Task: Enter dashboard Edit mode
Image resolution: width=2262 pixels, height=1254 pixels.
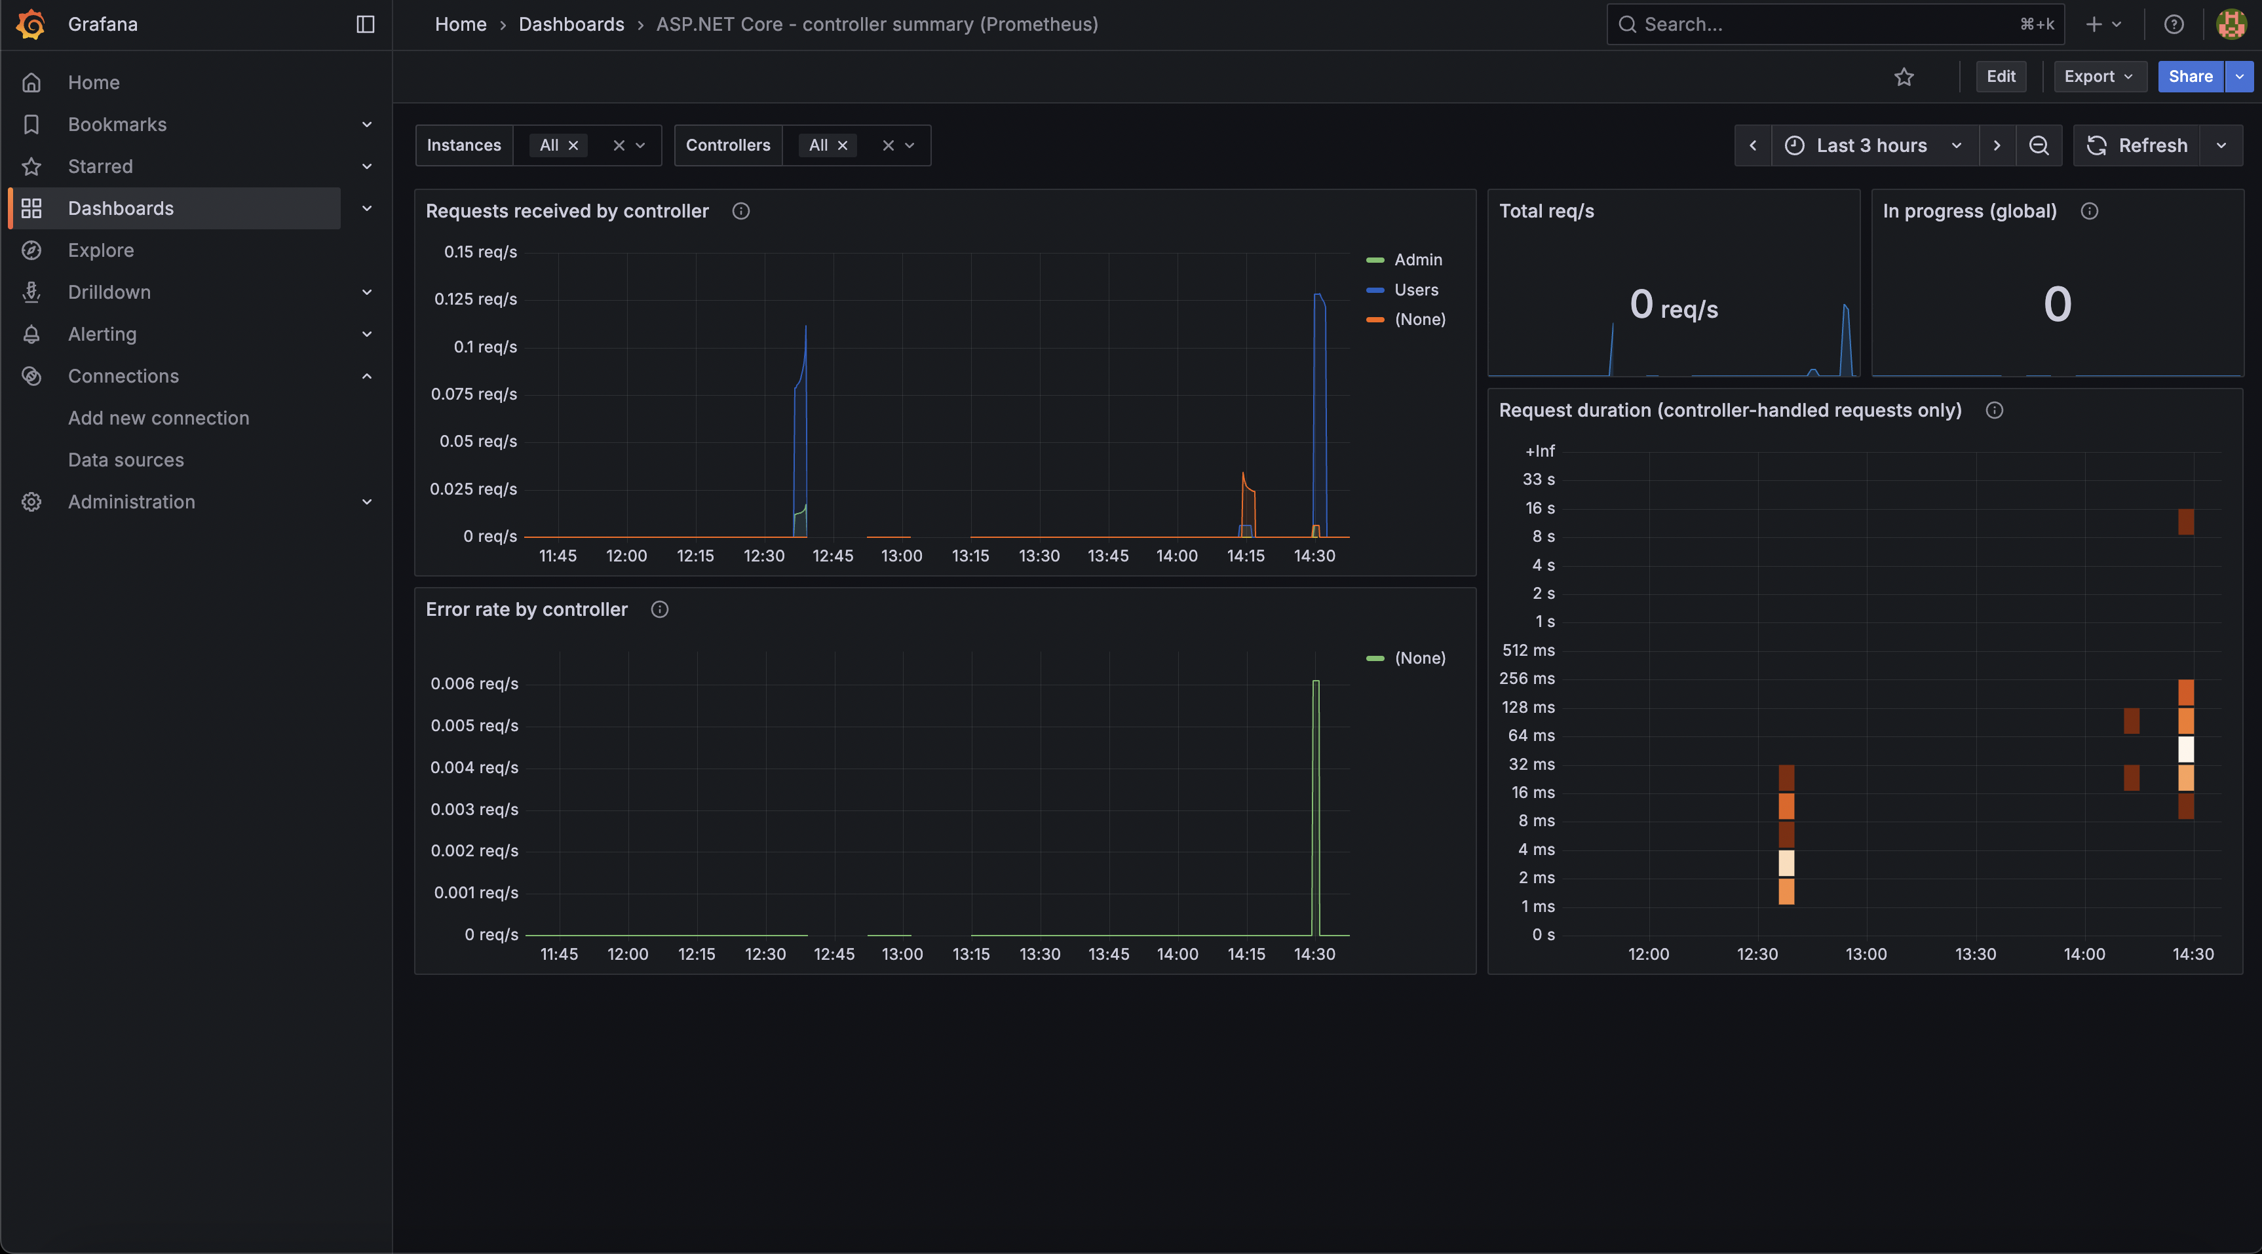Action: (2002, 77)
